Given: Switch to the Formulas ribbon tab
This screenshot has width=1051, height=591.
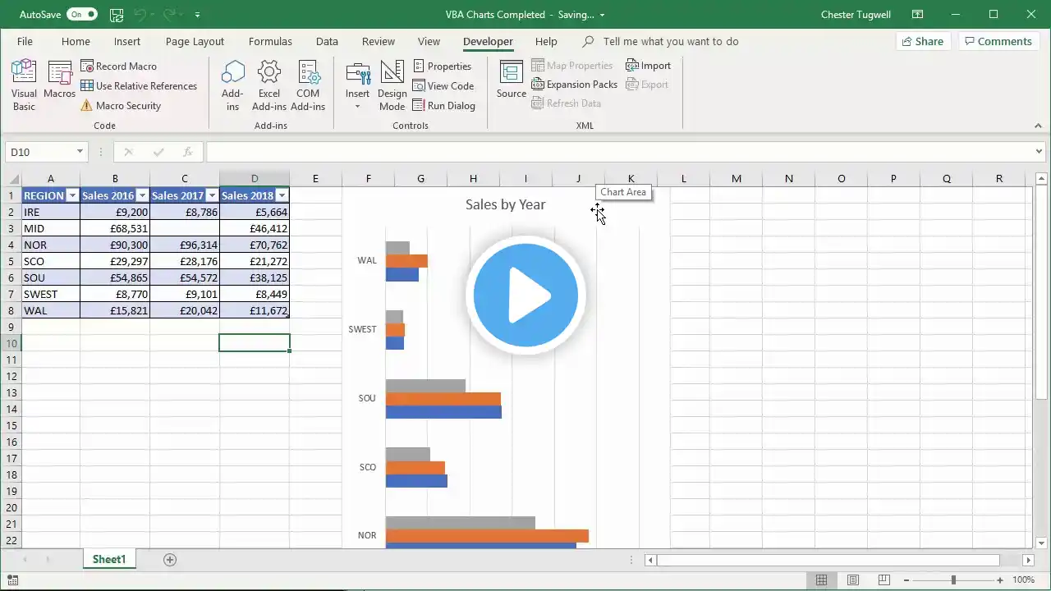Looking at the screenshot, I should (x=270, y=42).
